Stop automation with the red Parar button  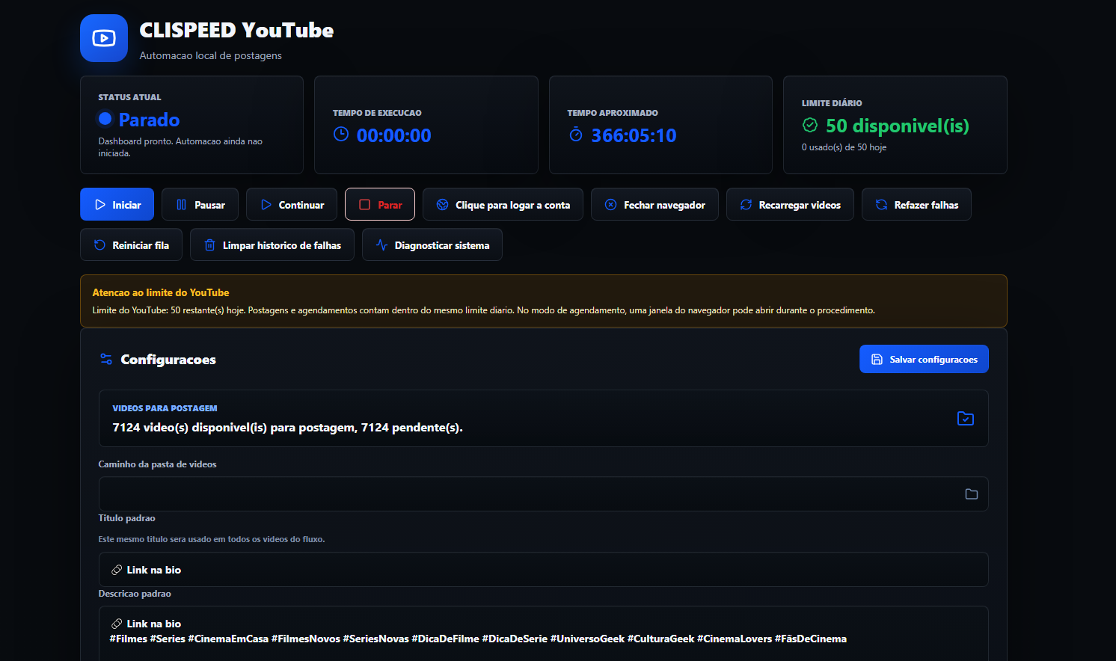tap(380, 204)
